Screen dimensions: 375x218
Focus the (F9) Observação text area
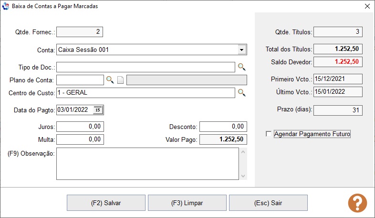click(x=147, y=164)
